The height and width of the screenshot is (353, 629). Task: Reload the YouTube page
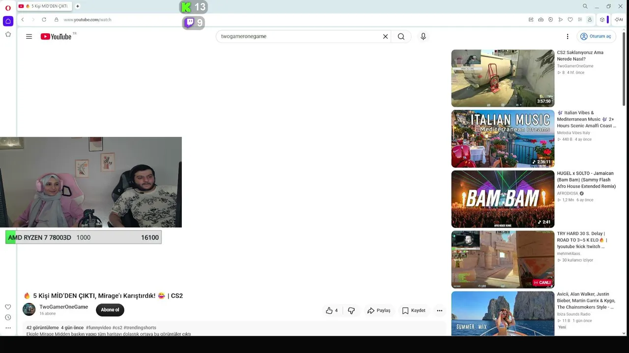pyautogui.click(x=44, y=20)
